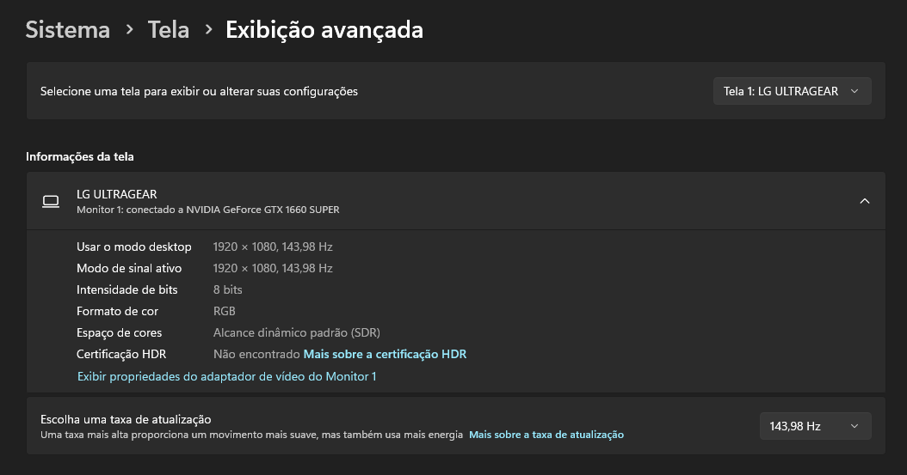This screenshot has height=475, width=907.
Task: Open the Tela breadcrumb page
Action: [169, 29]
